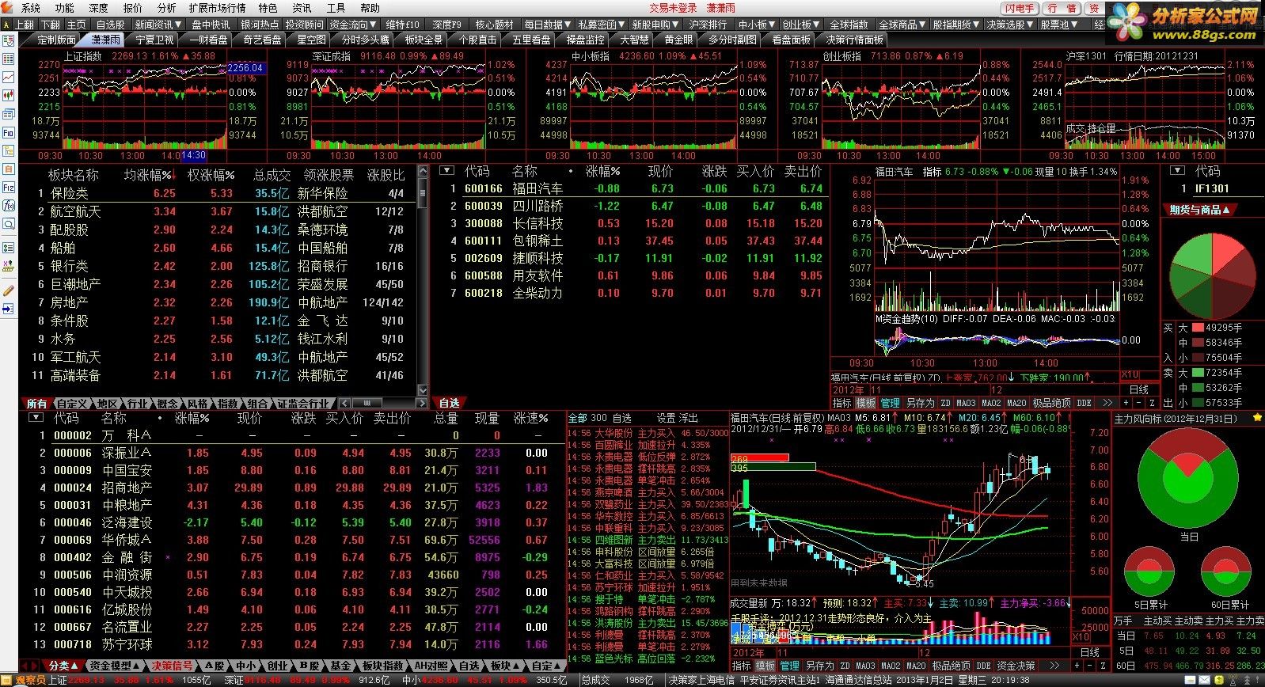The height and width of the screenshot is (687, 1265).
Task: Switch to 宁夏卫视 layout tab
Action: 154,40
